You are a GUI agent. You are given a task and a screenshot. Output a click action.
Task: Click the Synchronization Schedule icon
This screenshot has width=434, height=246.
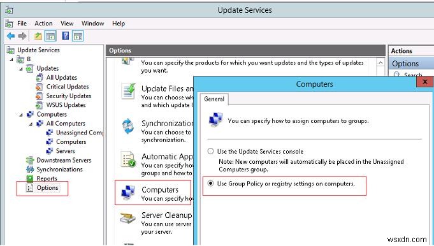tap(128, 126)
